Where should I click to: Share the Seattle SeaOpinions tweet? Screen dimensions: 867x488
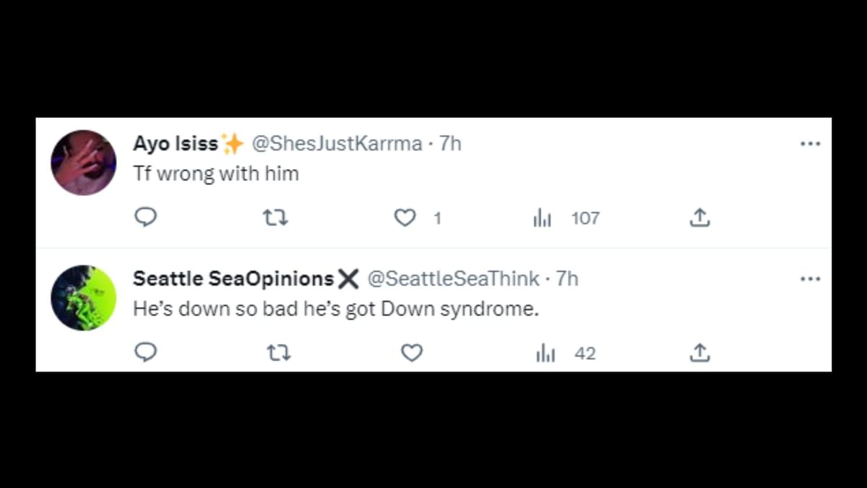pyautogui.click(x=699, y=353)
